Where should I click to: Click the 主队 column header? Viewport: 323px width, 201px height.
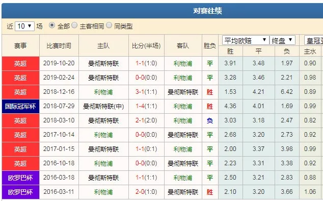click(x=103, y=45)
